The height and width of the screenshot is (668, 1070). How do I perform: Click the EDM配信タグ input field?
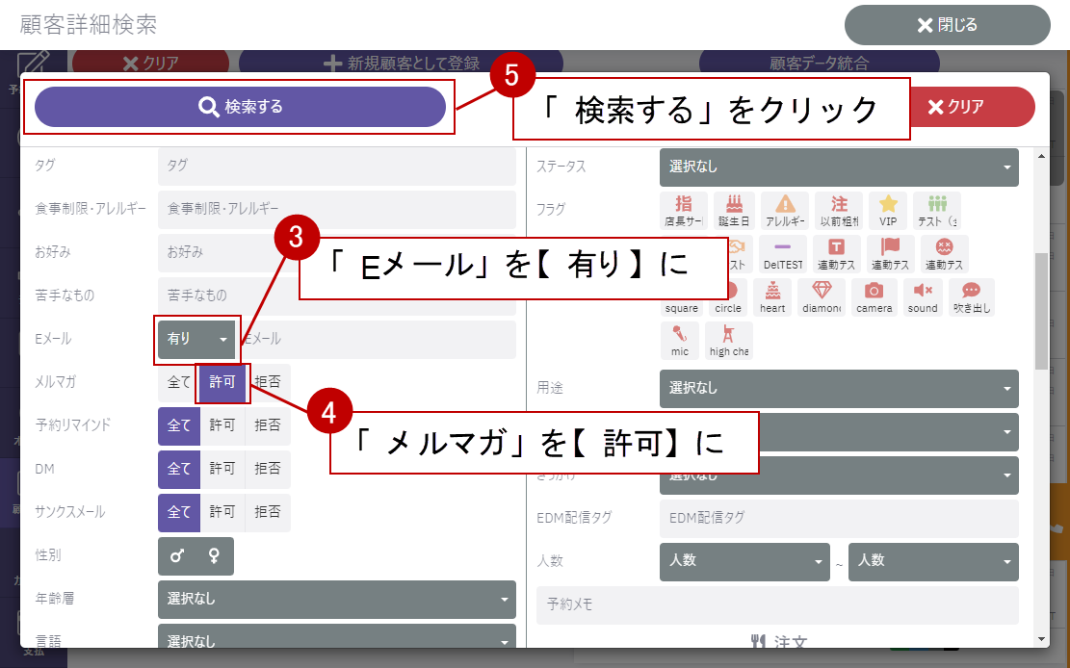coord(839,518)
